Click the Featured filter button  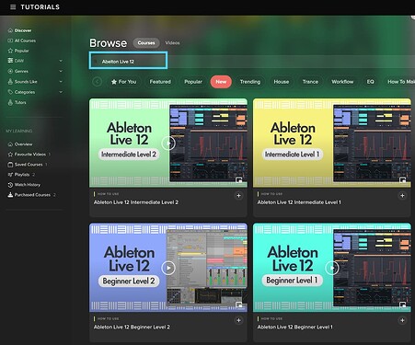(x=160, y=82)
